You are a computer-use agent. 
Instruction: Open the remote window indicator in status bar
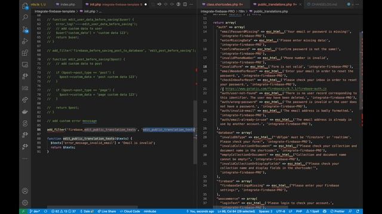coord(23,212)
